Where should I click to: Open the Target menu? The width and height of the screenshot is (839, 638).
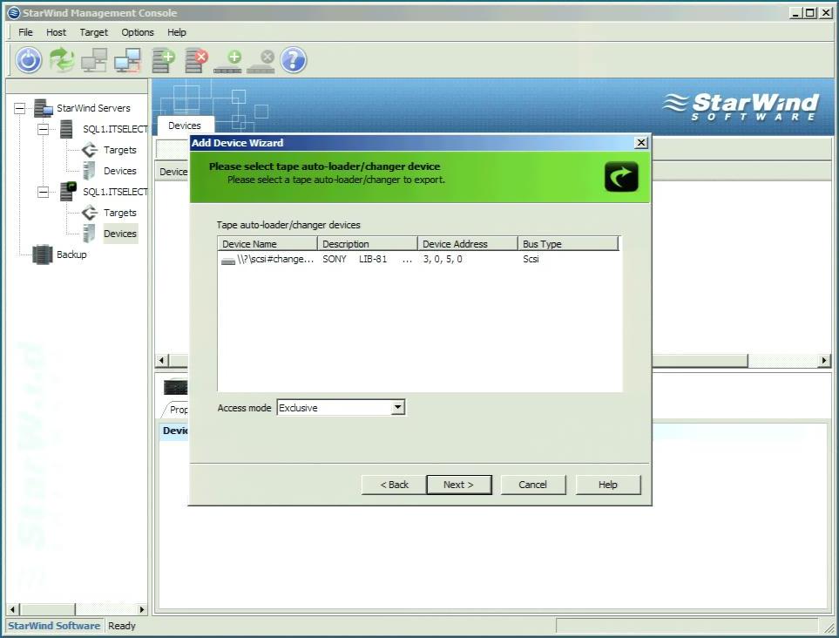click(93, 32)
